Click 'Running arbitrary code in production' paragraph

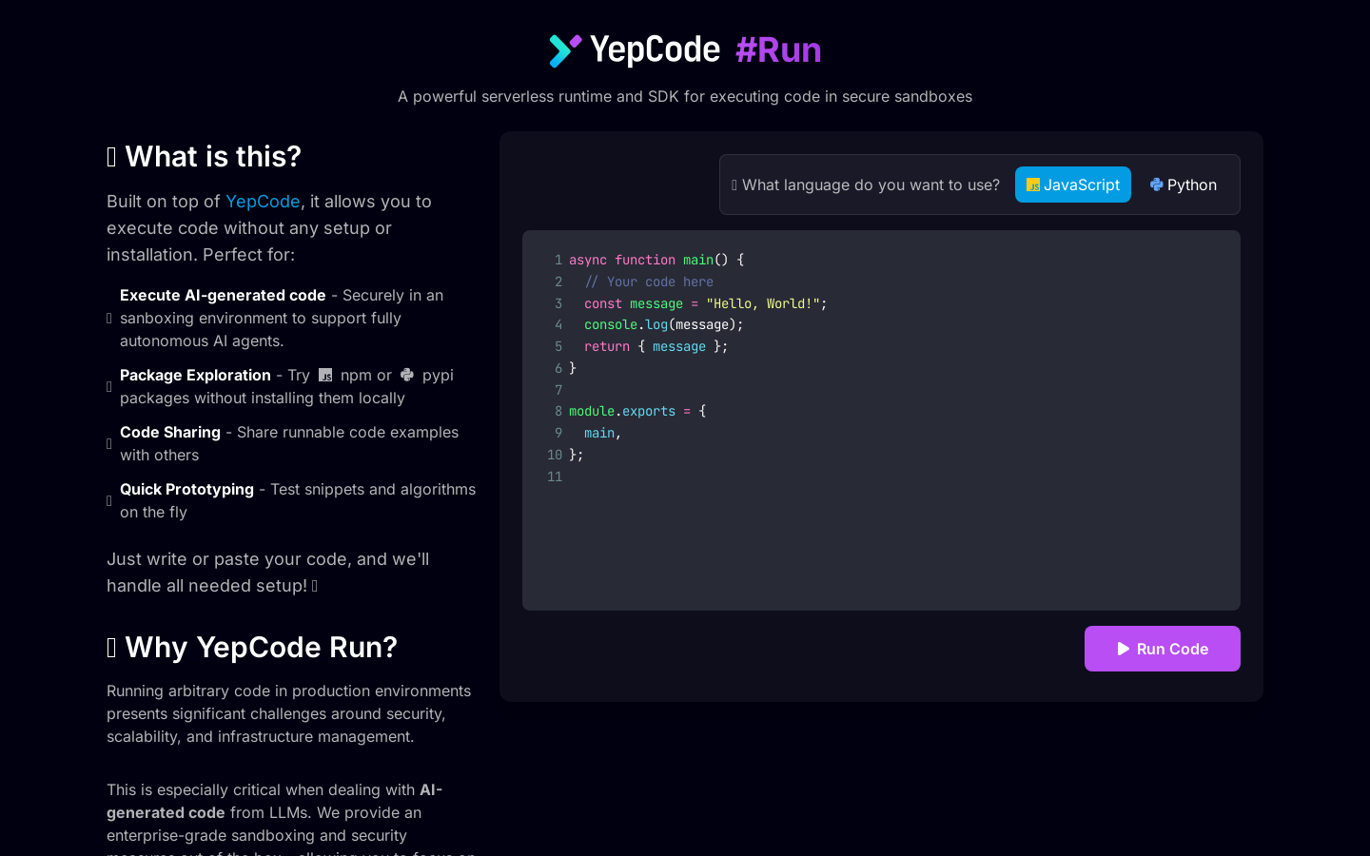[x=289, y=713]
